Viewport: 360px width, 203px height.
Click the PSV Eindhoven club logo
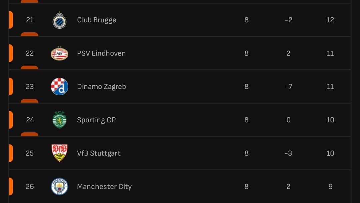click(x=59, y=53)
